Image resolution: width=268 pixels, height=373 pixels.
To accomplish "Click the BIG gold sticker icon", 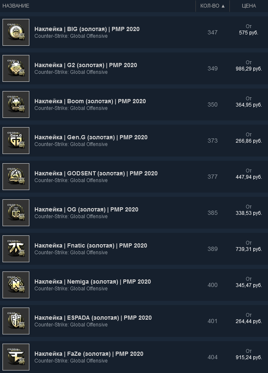I will pos(16,32).
